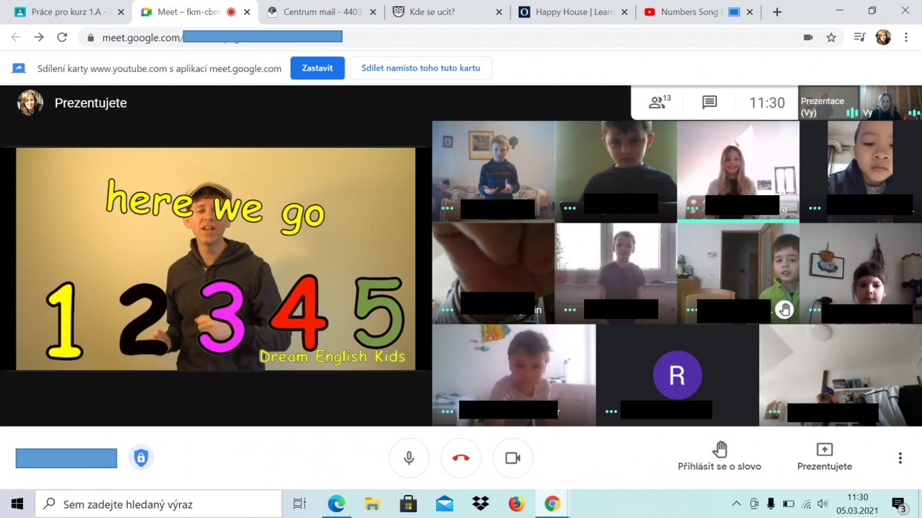Screen dimensions: 922x518
Task: Open the meeting safety shield icon
Action: coord(141,458)
